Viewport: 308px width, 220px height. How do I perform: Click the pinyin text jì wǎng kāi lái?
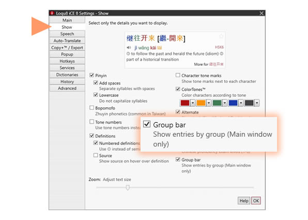click(148, 48)
